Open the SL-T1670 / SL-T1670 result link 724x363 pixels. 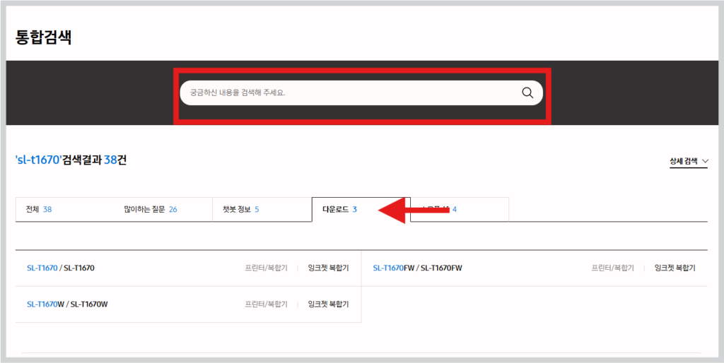coord(61,268)
